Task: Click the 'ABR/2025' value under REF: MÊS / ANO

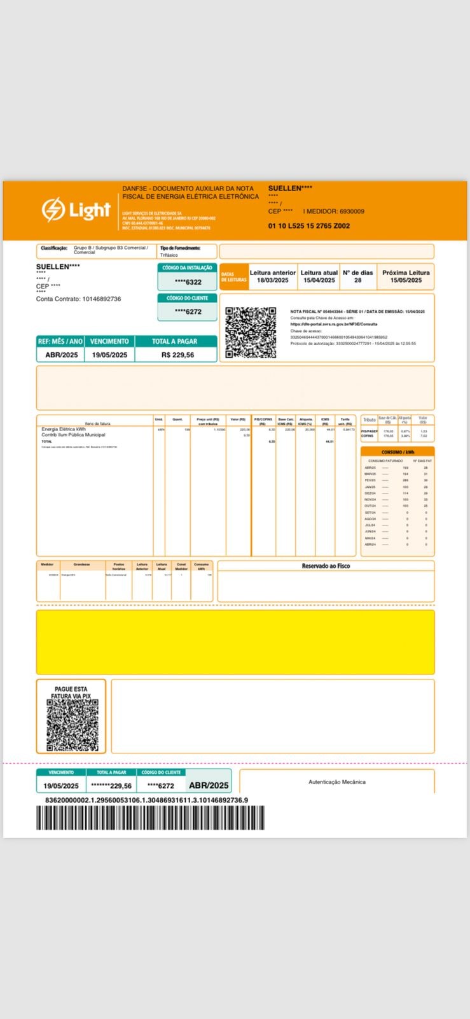Action: pyautogui.click(x=62, y=355)
